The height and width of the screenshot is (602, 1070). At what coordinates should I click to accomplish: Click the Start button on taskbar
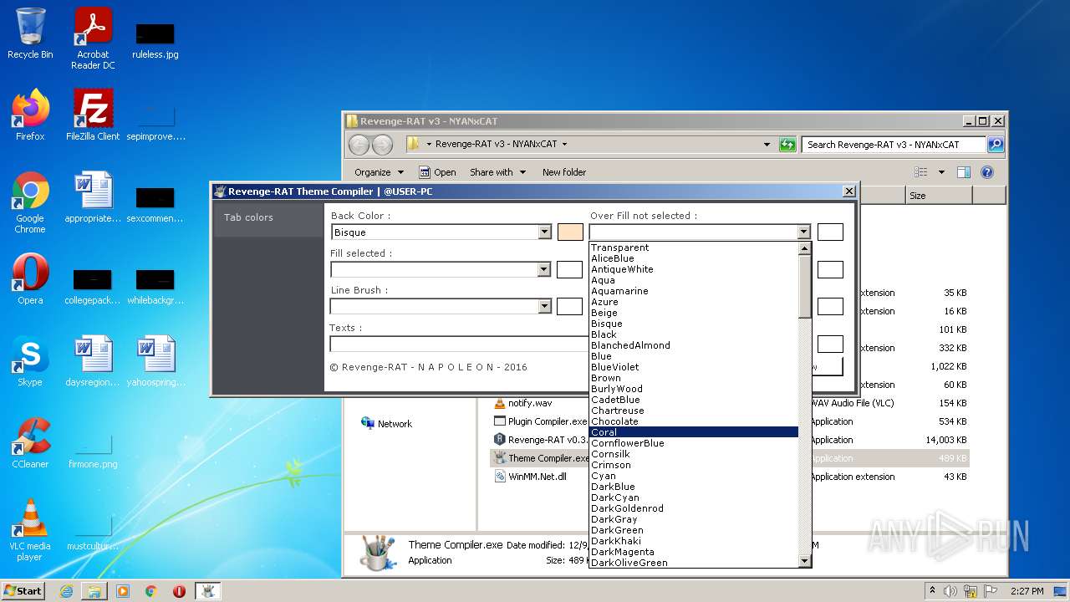pyautogui.click(x=23, y=591)
